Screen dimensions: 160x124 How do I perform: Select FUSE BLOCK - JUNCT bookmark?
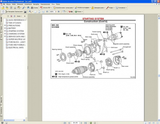click(x=17, y=42)
